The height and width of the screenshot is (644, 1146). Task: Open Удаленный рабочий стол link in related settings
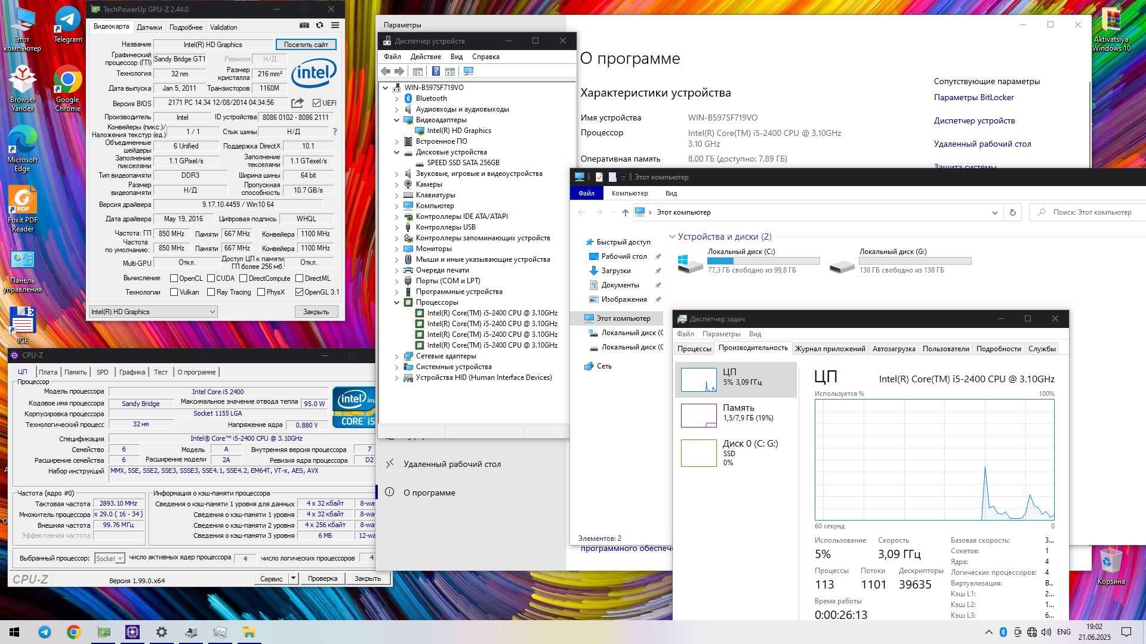[x=982, y=144]
